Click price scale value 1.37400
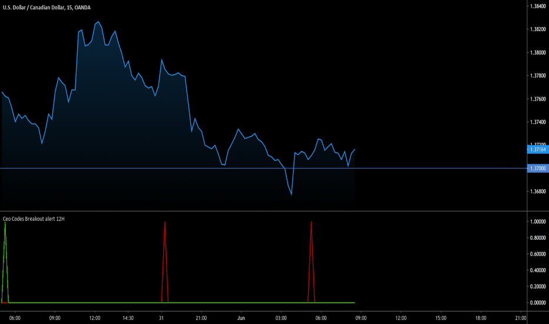The height and width of the screenshot is (324, 549). coord(538,122)
